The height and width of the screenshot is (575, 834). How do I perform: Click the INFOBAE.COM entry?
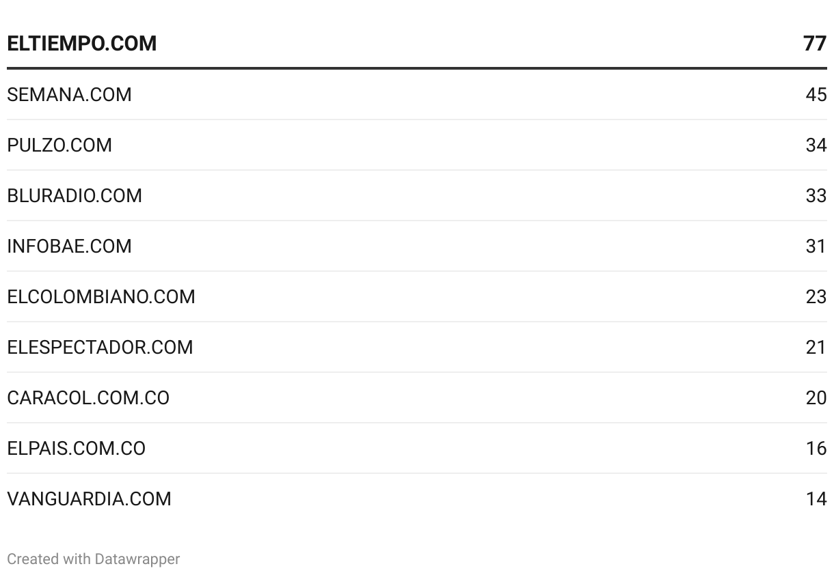(69, 246)
